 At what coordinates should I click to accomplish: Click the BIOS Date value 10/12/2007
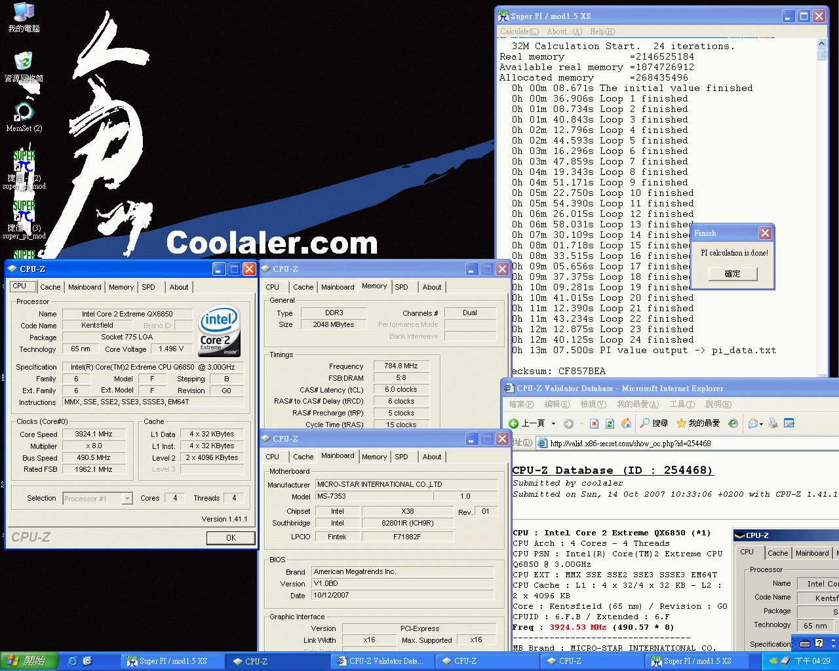[x=402, y=595]
